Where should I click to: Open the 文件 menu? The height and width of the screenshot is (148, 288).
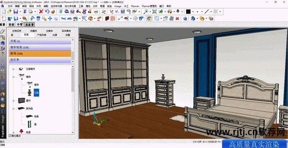10,6
